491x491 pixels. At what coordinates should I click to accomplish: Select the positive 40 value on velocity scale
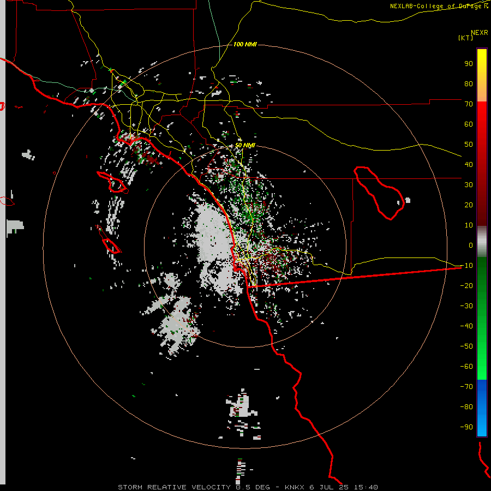point(469,165)
